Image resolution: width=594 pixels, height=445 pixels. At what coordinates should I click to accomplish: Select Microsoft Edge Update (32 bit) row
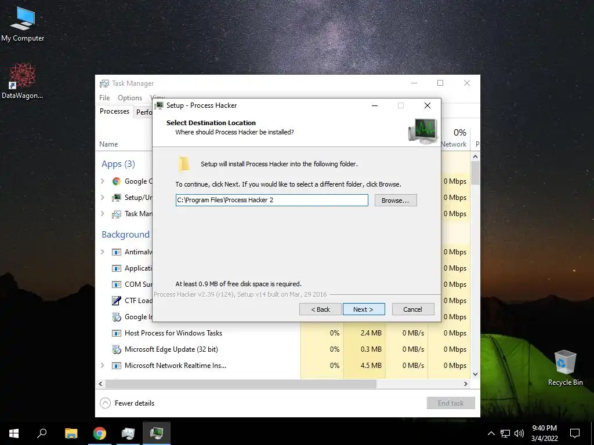(x=283, y=349)
